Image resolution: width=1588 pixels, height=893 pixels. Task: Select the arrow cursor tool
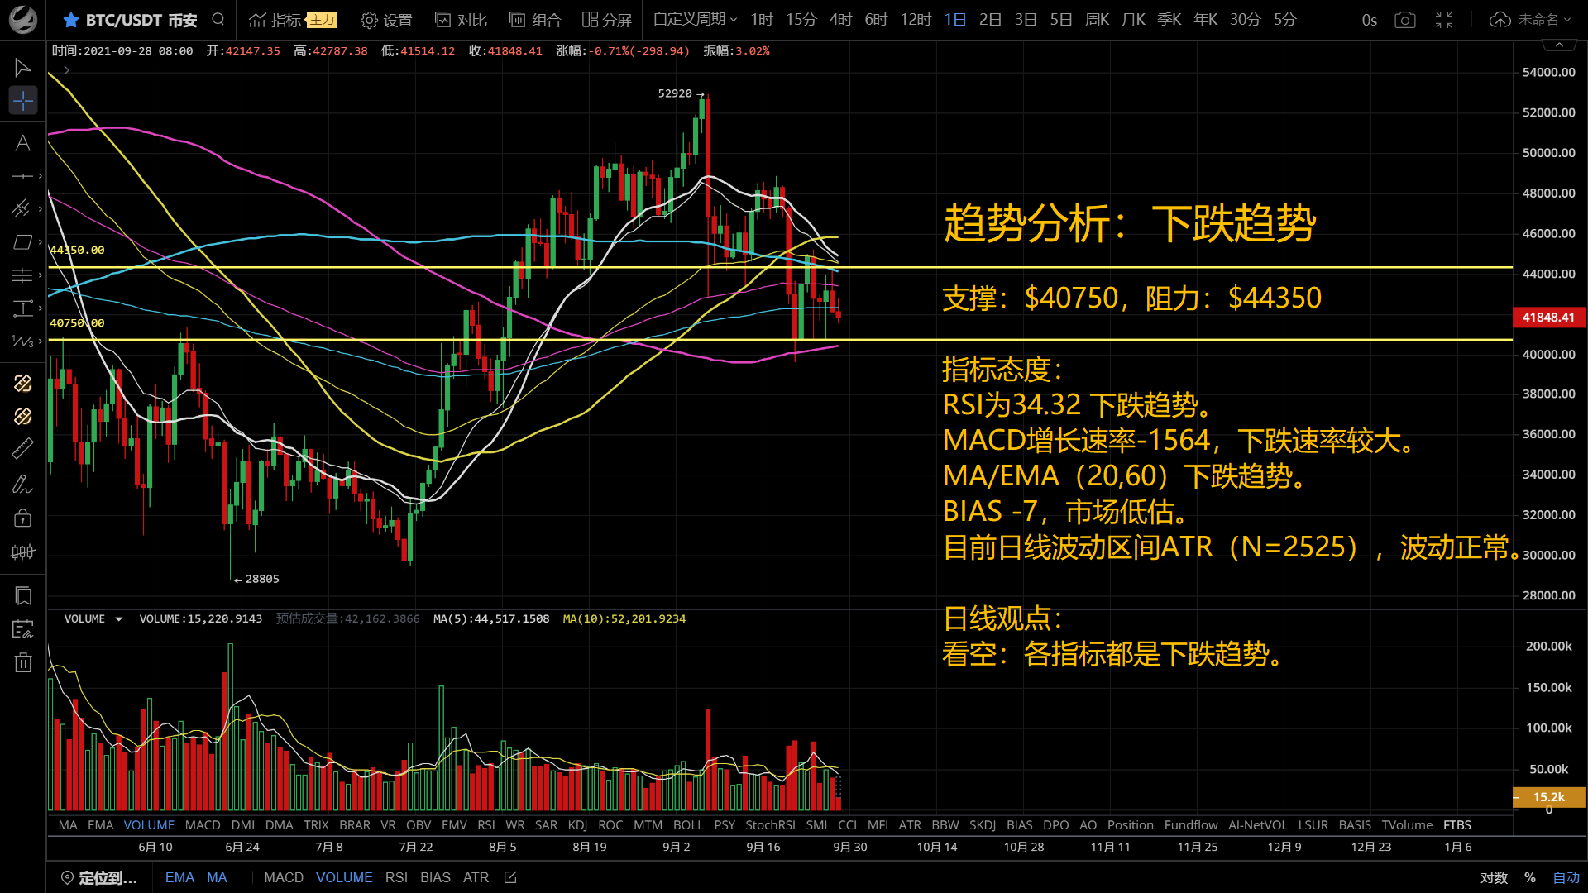click(22, 67)
